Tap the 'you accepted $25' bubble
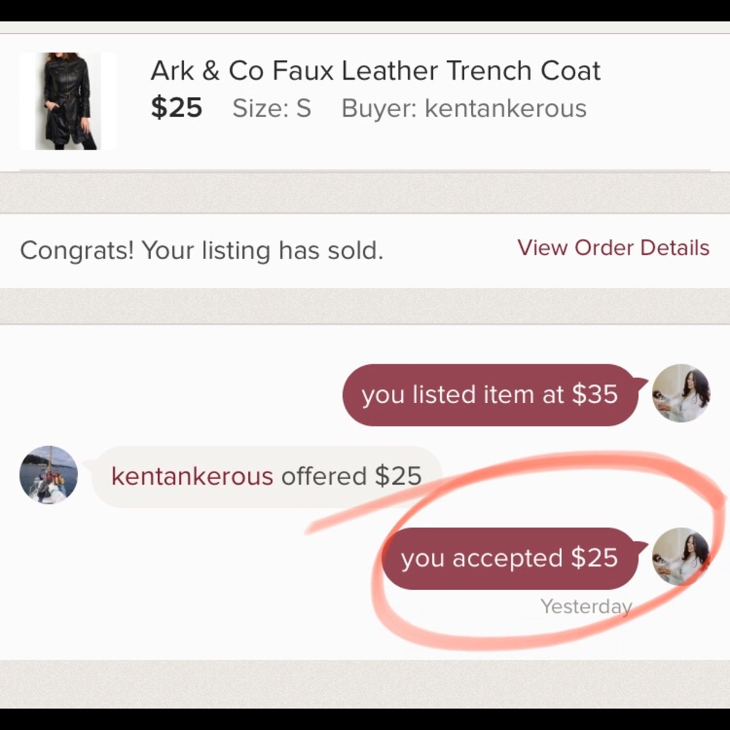This screenshot has height=730, width=730. click(509, 558)
